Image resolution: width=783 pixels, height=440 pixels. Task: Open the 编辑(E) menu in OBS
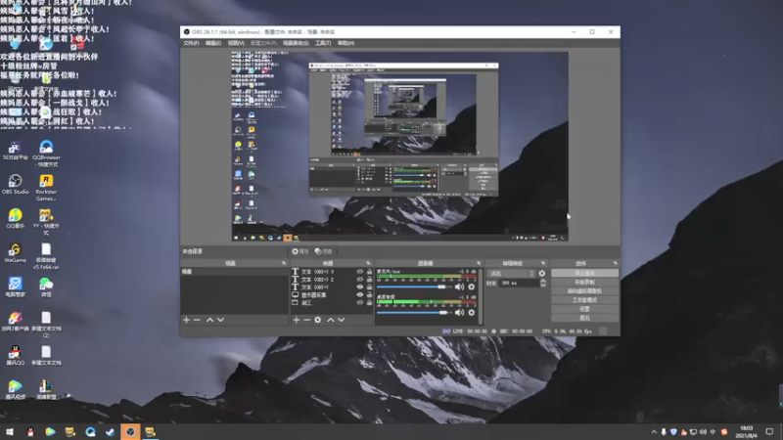click(x=213, y=43)
